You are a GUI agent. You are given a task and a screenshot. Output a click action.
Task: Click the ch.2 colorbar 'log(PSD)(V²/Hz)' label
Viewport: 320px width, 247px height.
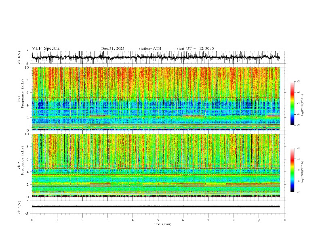pos(303,172)
